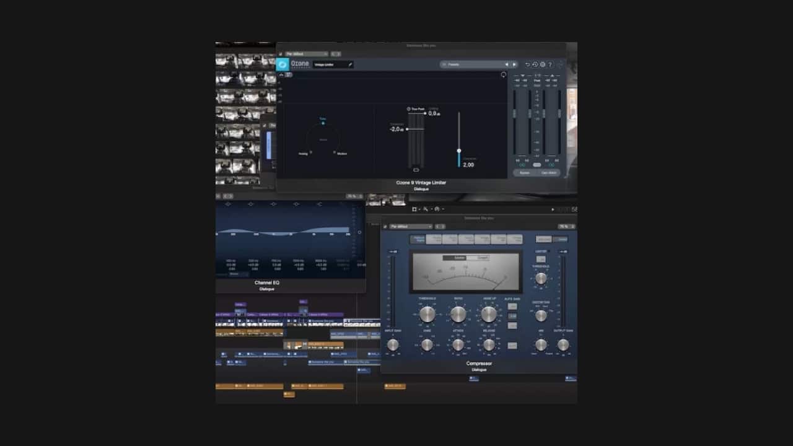Viewport: 793px width, 446px height.
Task: Open the Ozone undo history icon
Action: point(535,64)
